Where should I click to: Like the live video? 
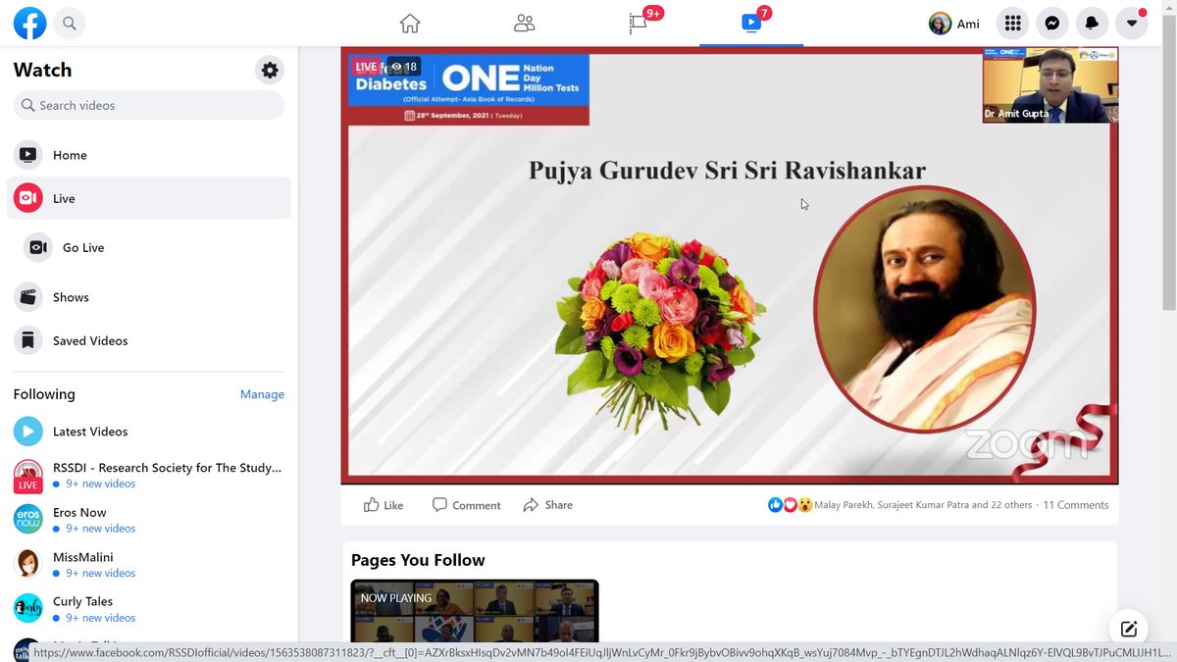(x=384, y=505)
